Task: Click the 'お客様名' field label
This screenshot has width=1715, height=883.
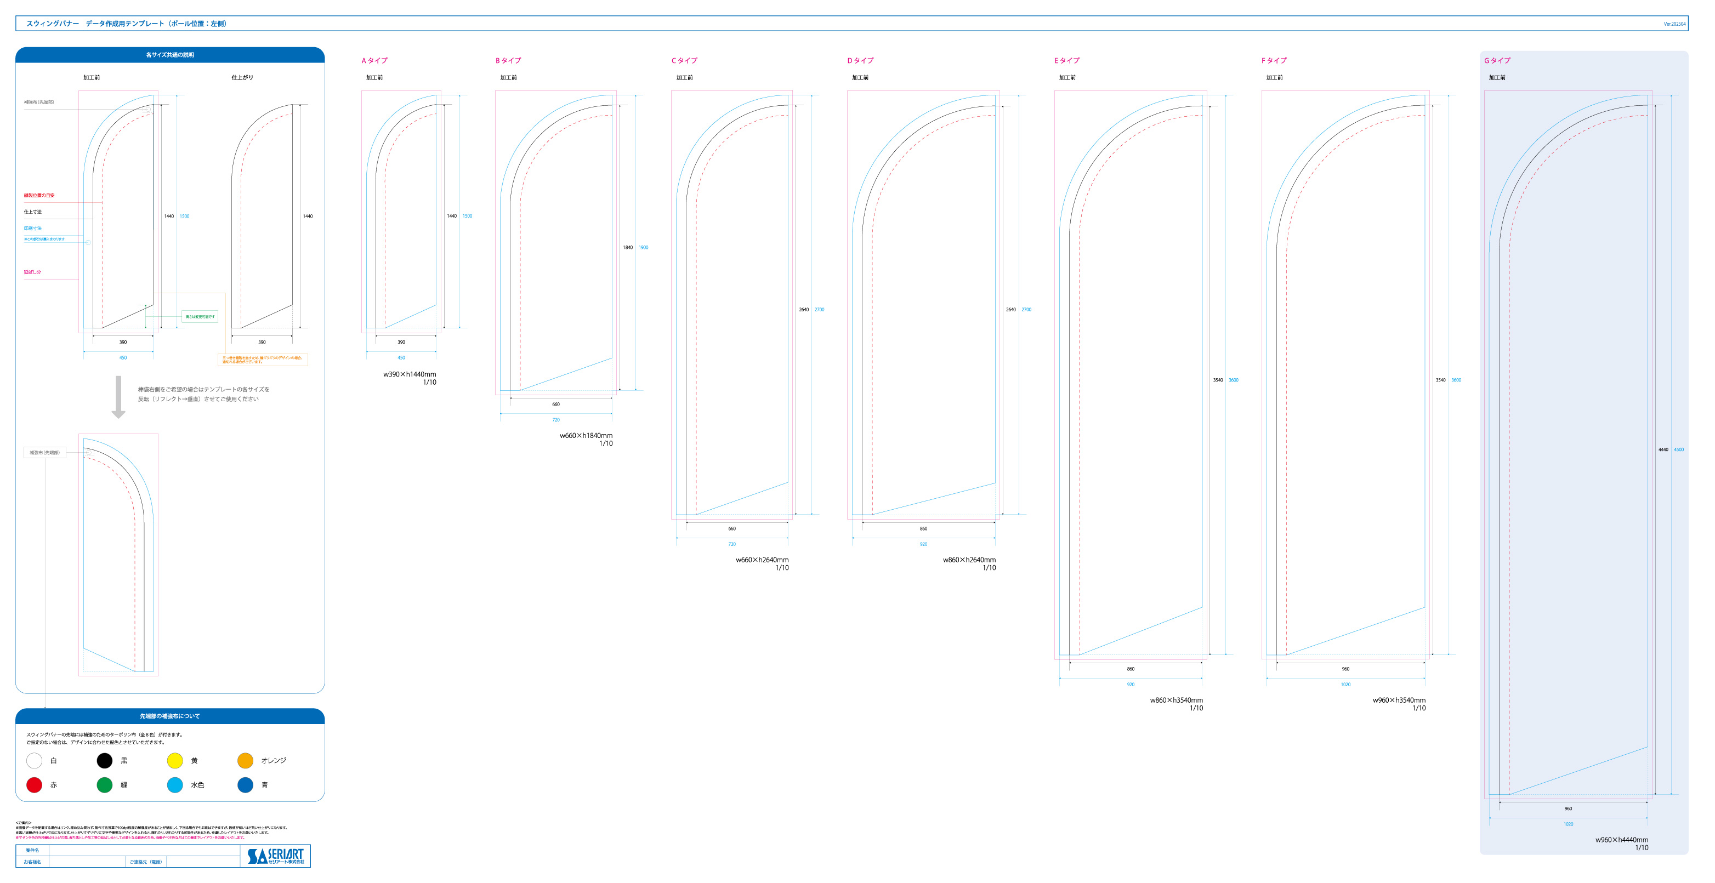Action: (x=33, y=862)
